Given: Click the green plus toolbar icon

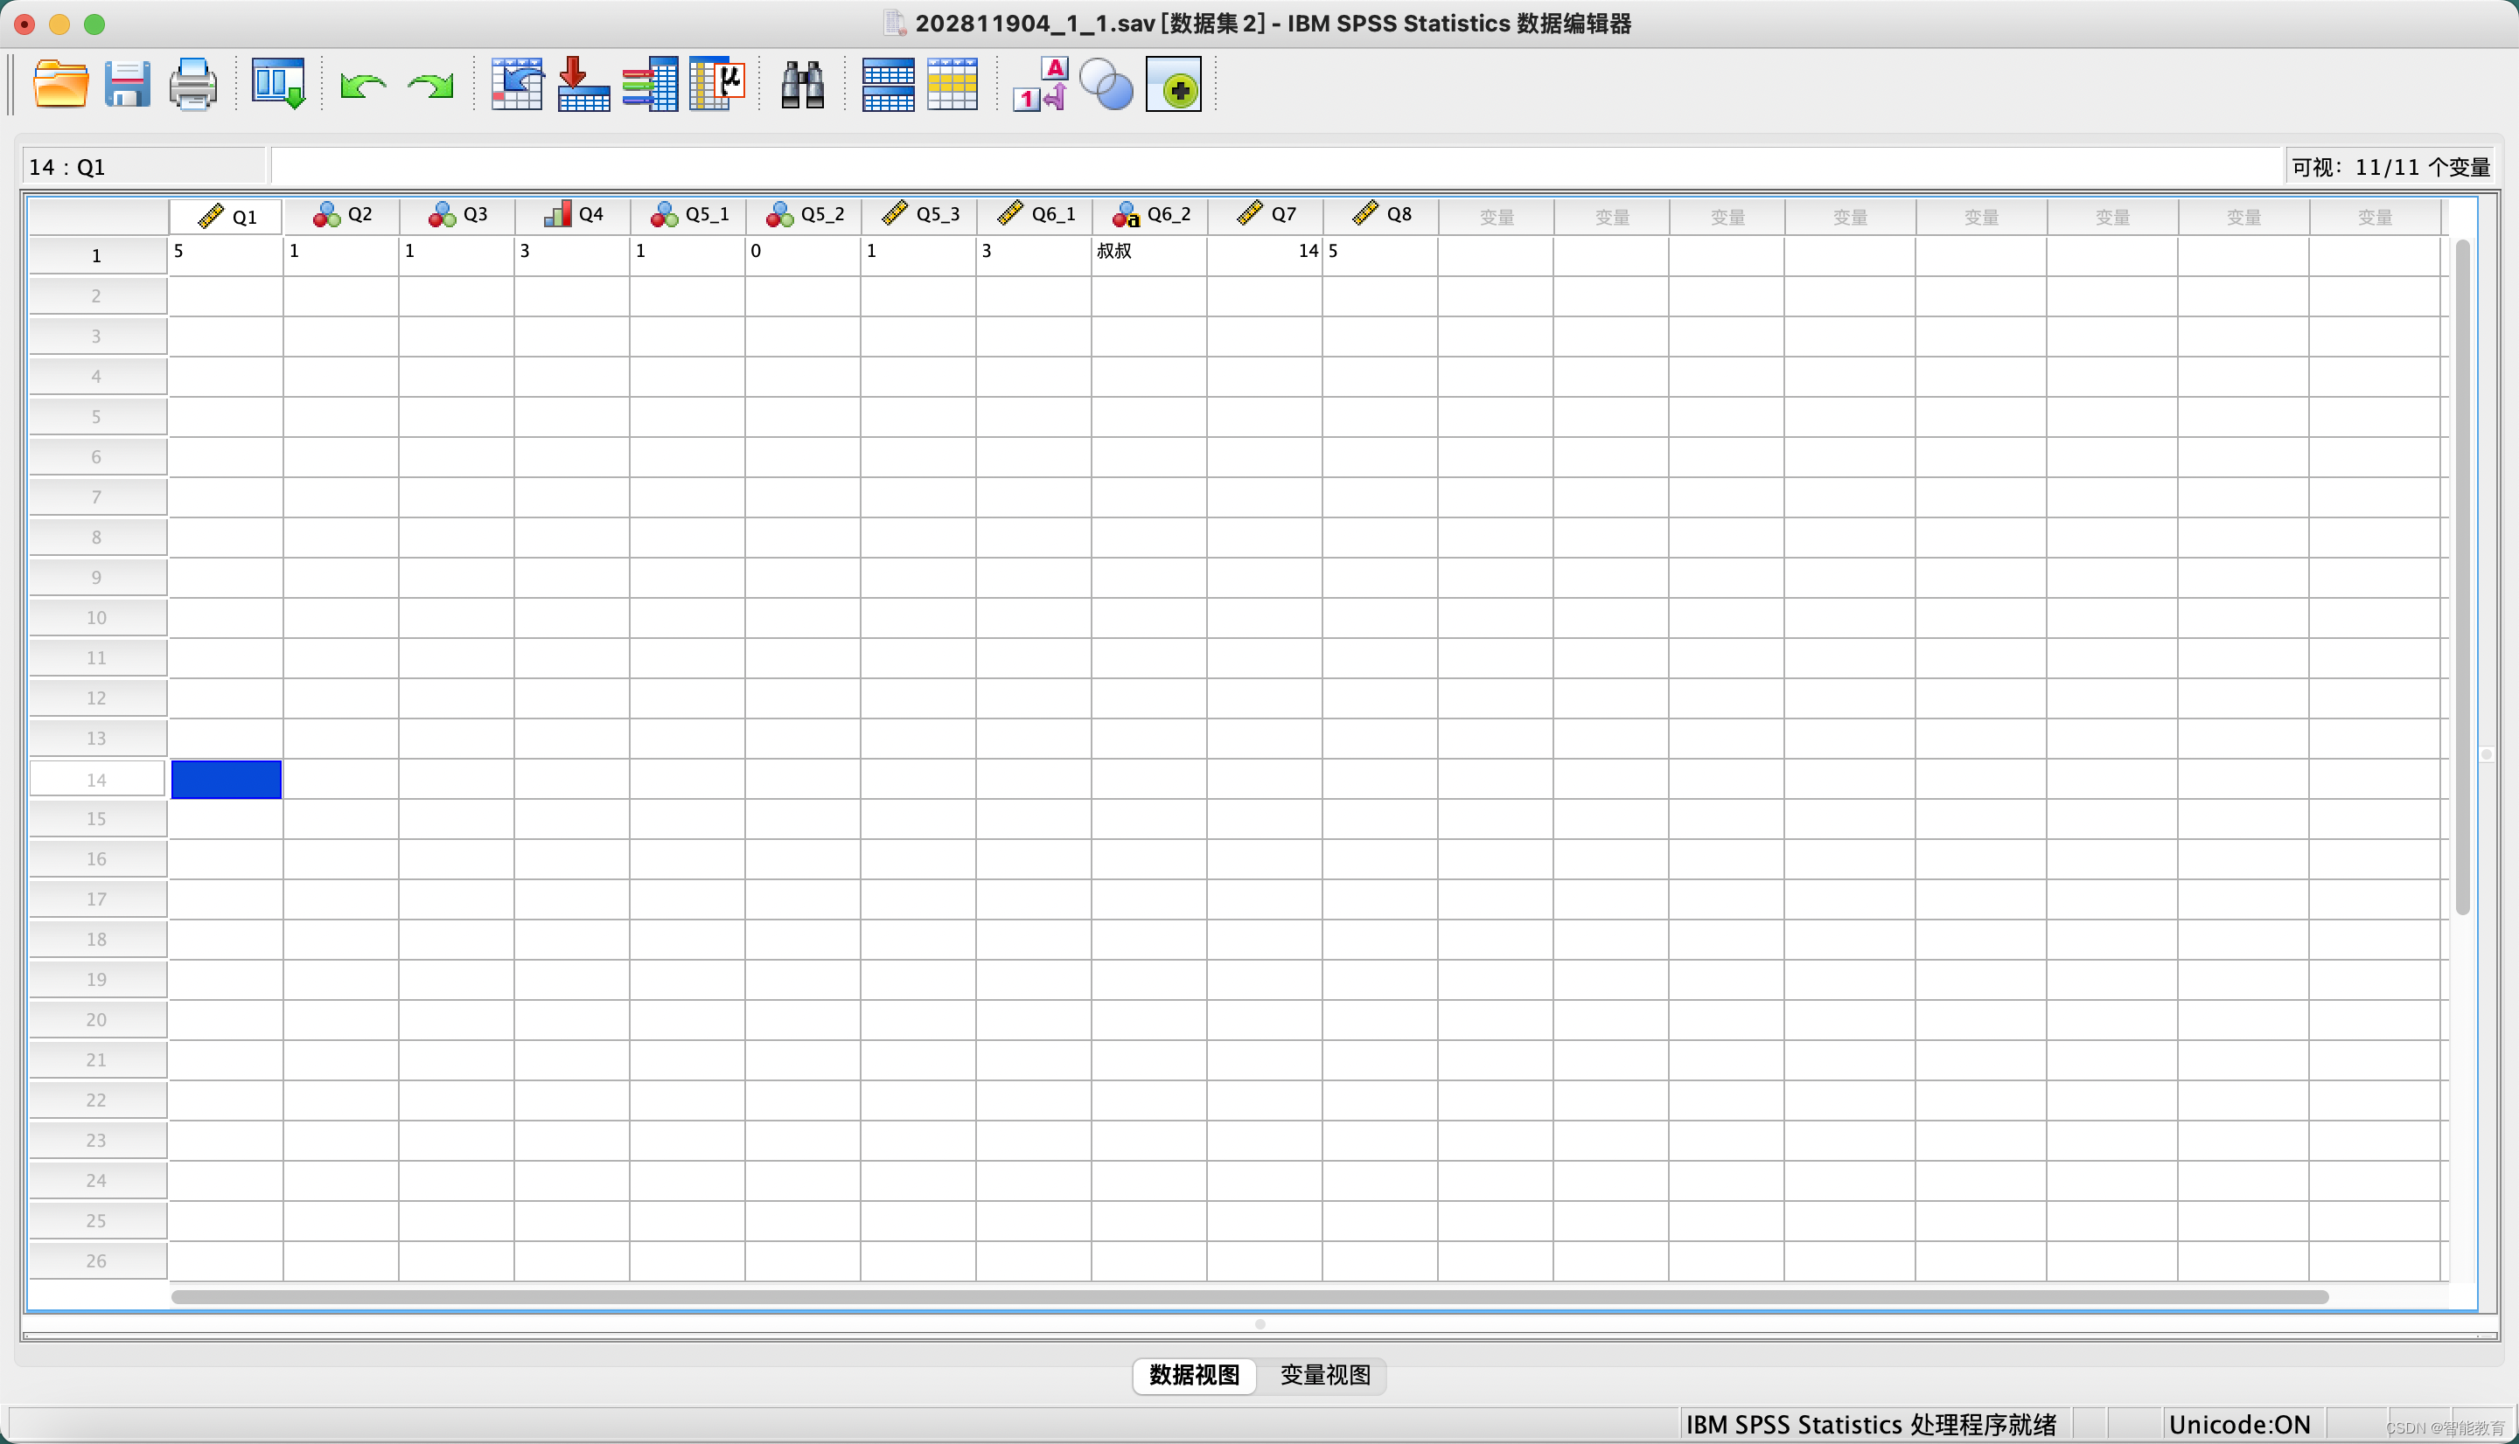Looking at the screenshot, I should [x=1174, y=84].
